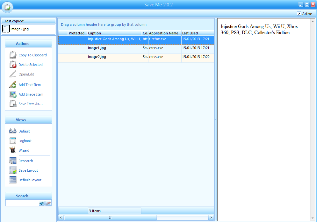Image resolution: width=317 pixels, height=222 pixels.
Task: Click in the Search text field
Action: tap(22, 204)
